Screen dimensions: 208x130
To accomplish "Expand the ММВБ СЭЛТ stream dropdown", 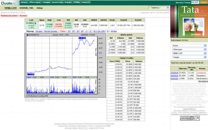I will tap(189, 53).
